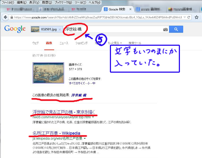Image resolution: width=202 pixels, height=158 pixels.
Task: Select the 画像 results tab
Action: tap(49, 43)
